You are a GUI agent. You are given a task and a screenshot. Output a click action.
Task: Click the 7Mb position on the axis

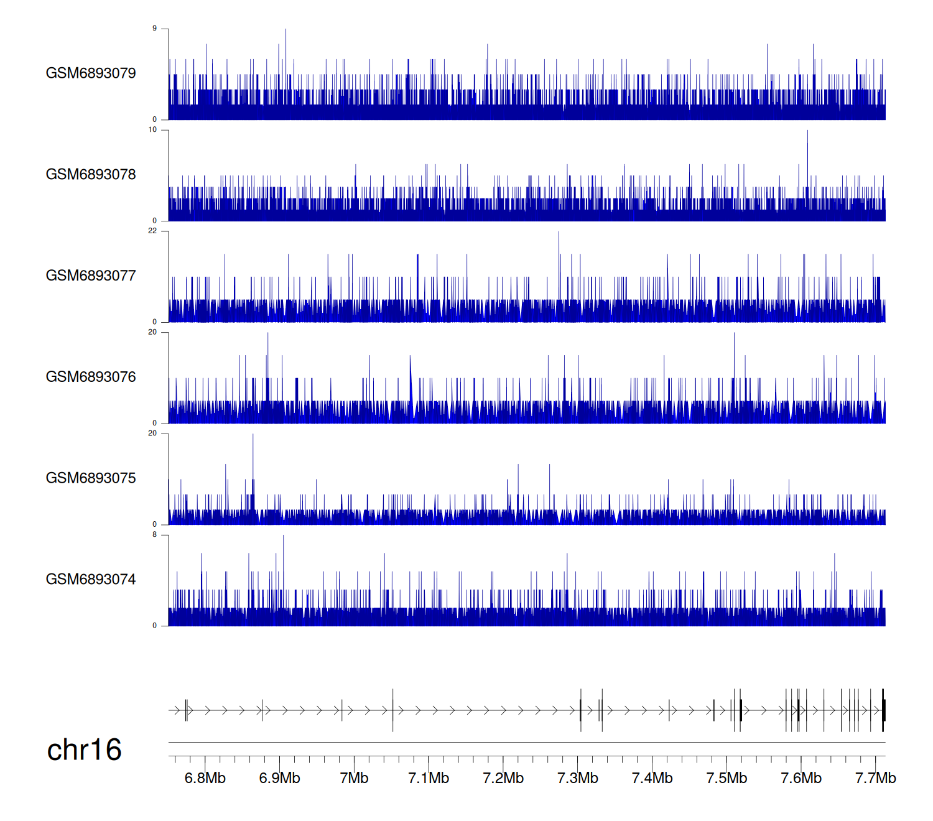pyautogui.click(x=354, y=778)
